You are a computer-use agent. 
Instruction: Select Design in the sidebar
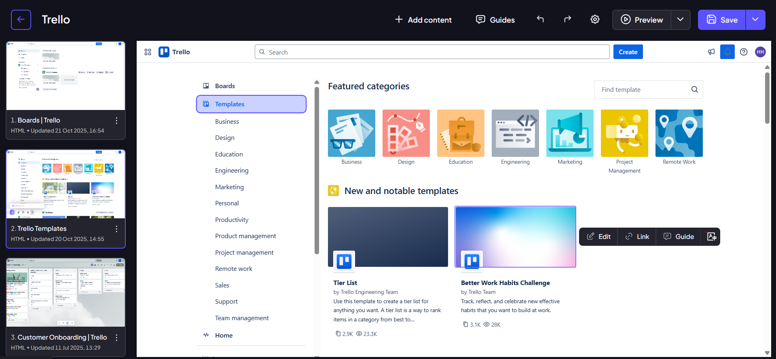225,137
